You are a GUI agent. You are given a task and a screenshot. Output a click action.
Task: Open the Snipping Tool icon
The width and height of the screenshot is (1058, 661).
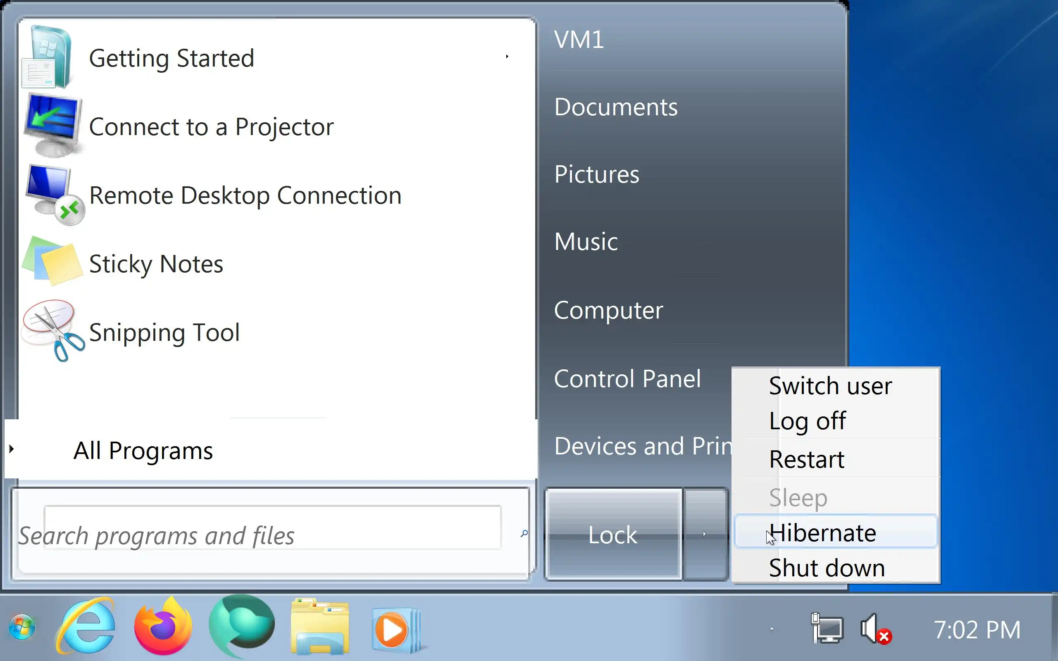(53, 331)
